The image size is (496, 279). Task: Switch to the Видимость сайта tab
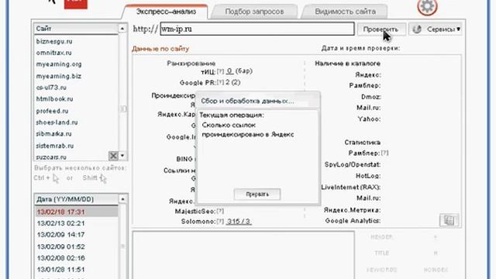pos(345,12)
